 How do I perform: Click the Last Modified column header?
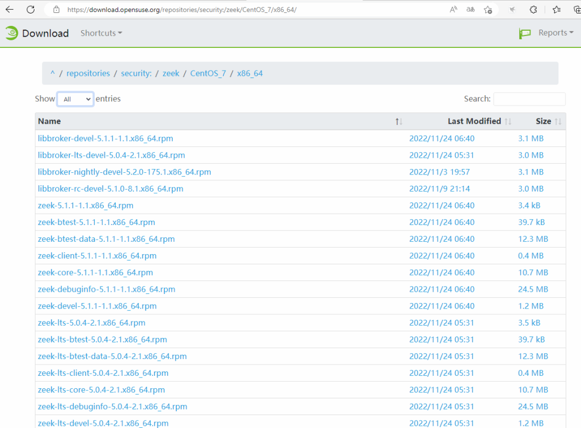[x=474, y=121]
